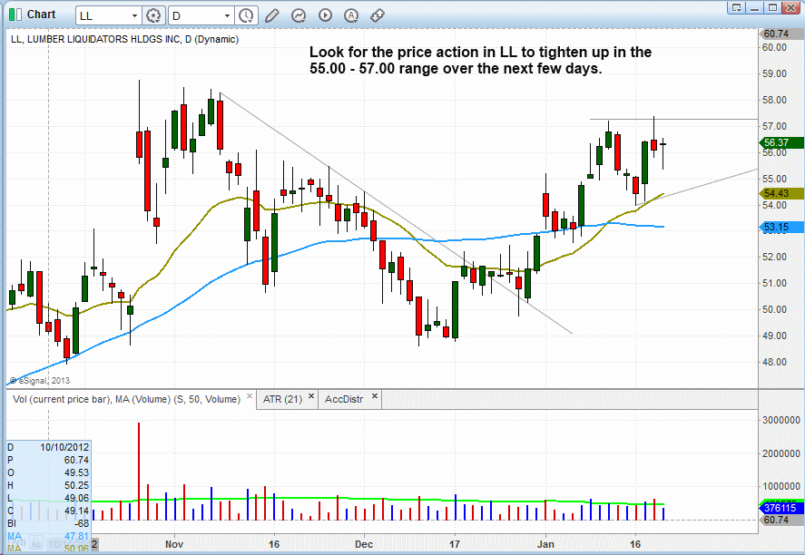Screen dimensions: 805x555
Task: Click the 49.53 open value in data window
Action: (76, 472)
